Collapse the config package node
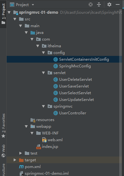This screenshot has height=176, width=124. click(x=44, y=53)
